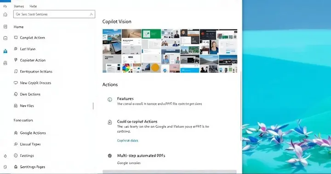This screenshot has width=331, height=174.
Task: Select Den Dictions in the sidebar
Action: pos(30,94)
